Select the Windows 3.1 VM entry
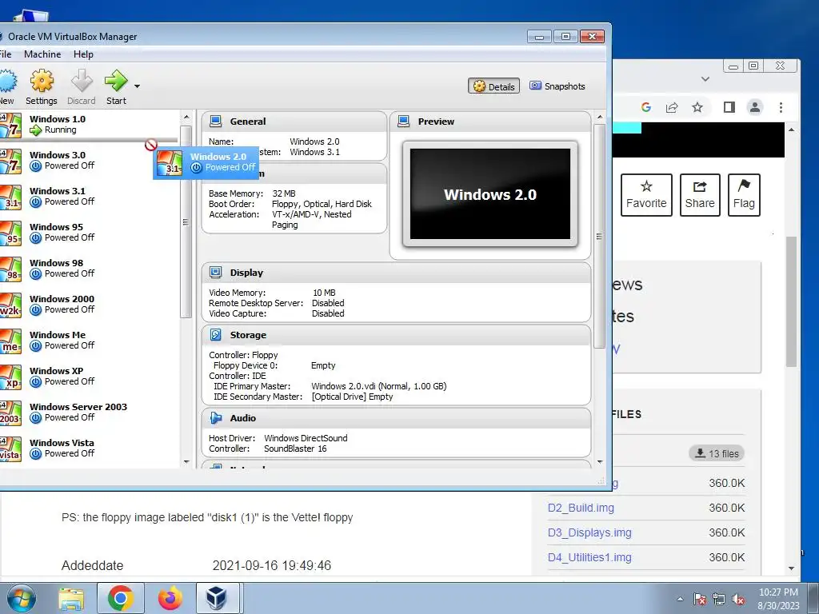Image resolution: width=819 pixels, height=614 pixels. click(x=89, y=197)
